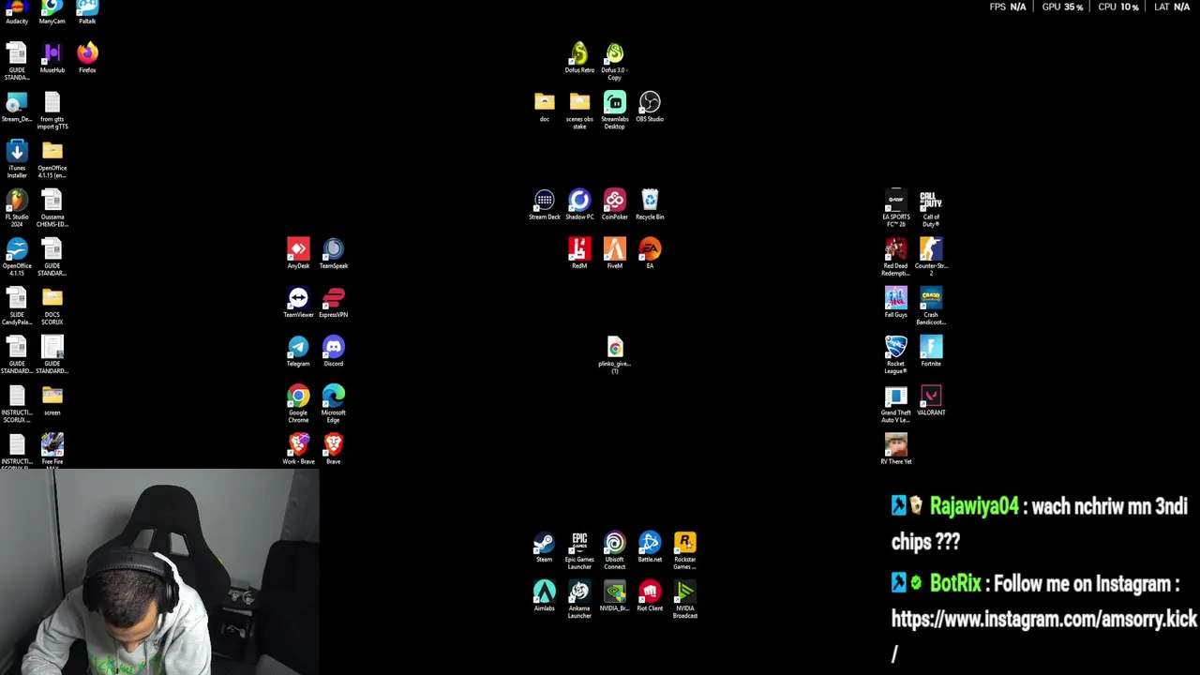Screen dimensions: 1200x675
Task: Launch Ubisoft Connect
Action: [615, 551]
